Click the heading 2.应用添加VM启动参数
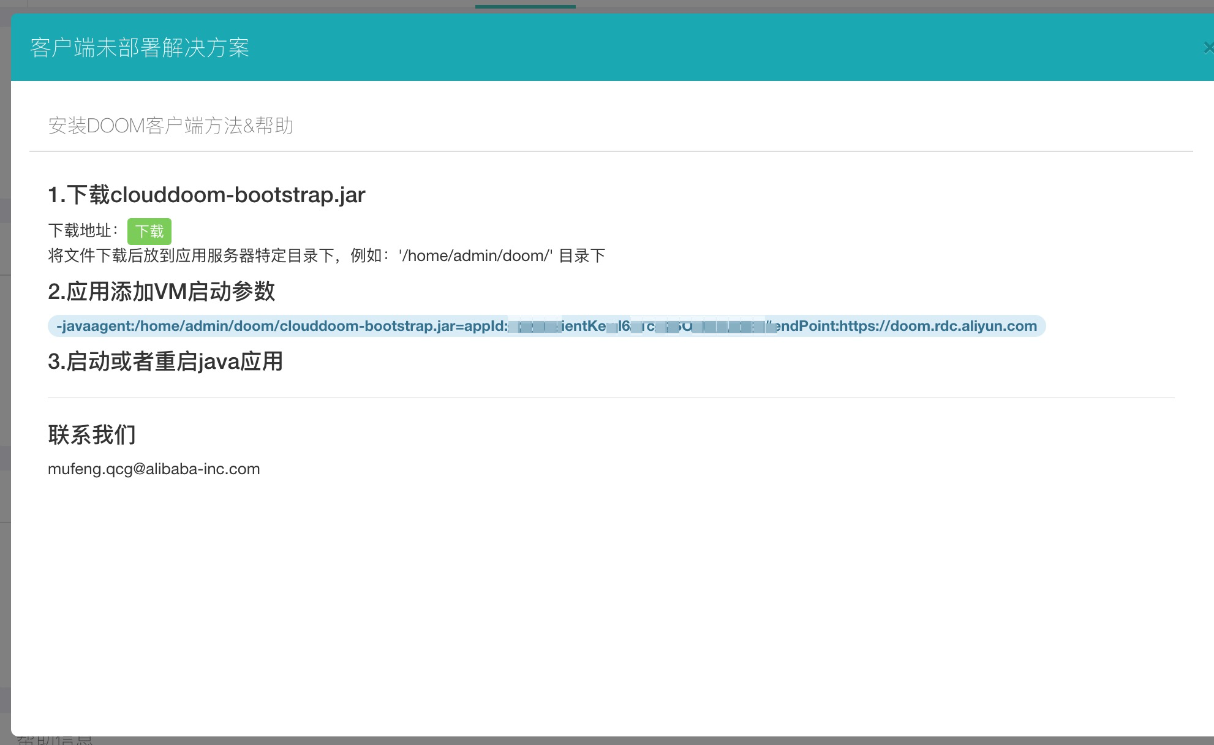The height and width of the screenshot is (745, 1214). point(162,292)
